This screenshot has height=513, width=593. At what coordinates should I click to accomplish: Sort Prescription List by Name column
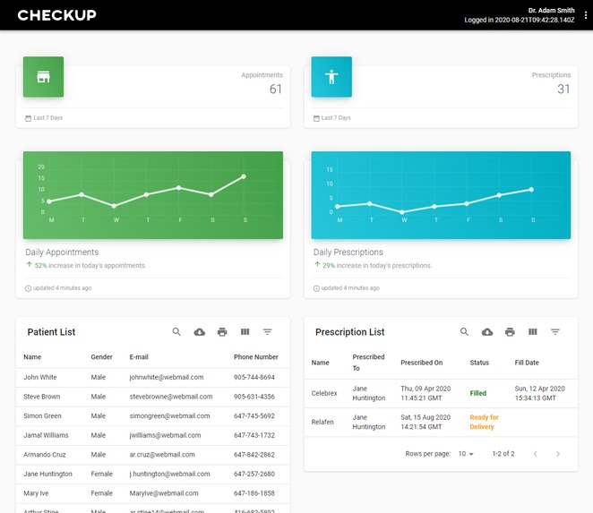point(321,363)
